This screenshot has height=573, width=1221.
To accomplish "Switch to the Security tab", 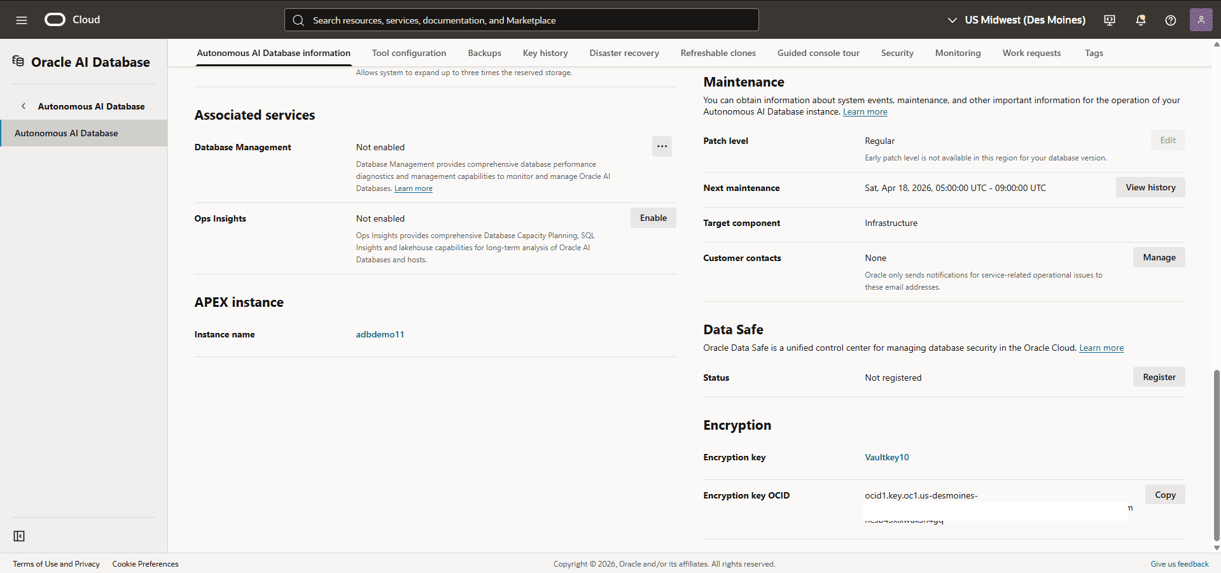I will tap(897, 53).
